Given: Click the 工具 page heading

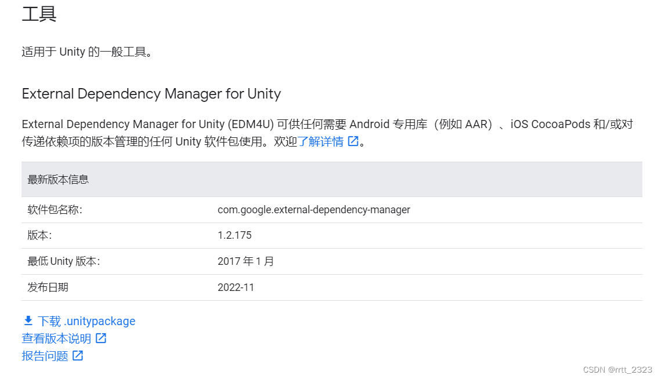Looking at the screenshot, I should click(39, 14).
